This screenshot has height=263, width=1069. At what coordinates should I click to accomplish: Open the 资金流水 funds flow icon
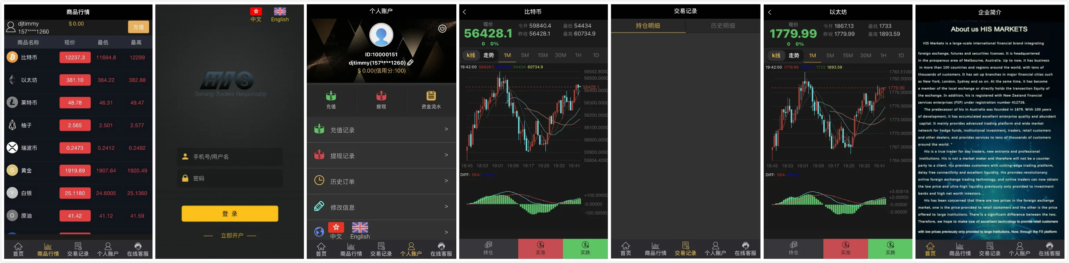coord(431,96)
